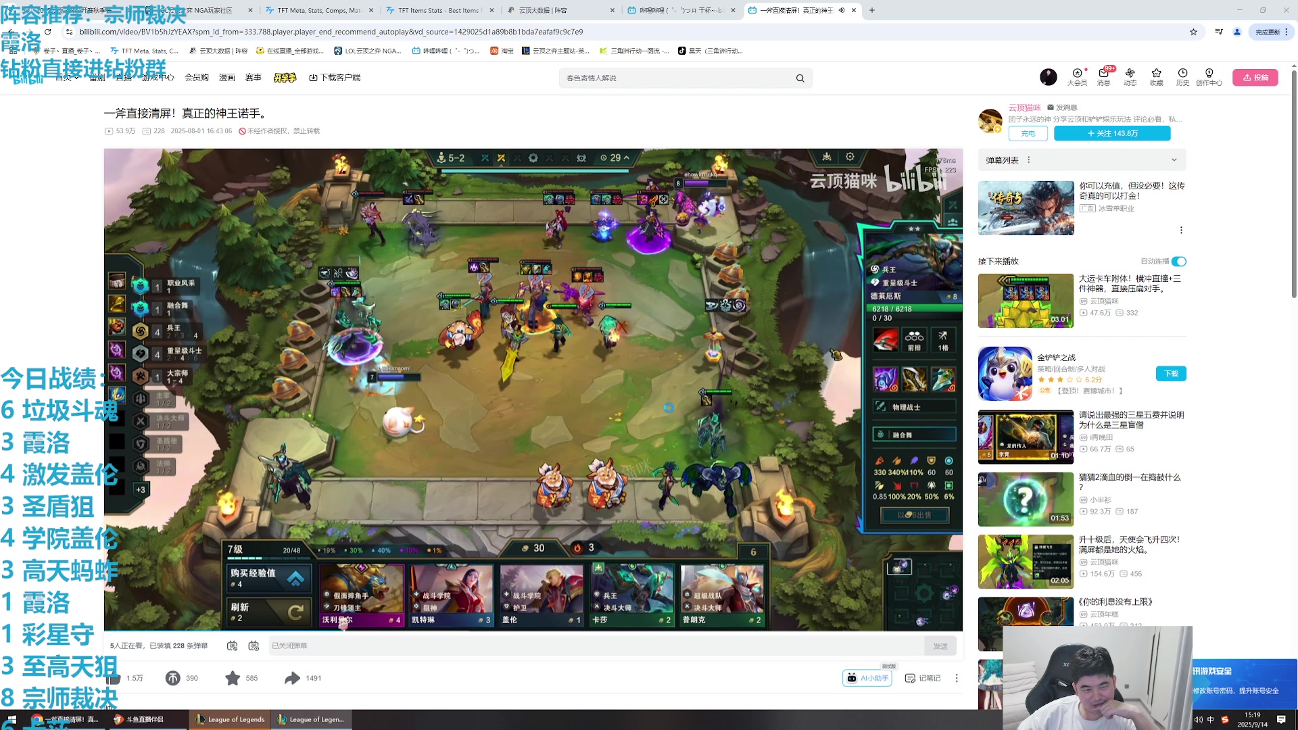1298x730 pixels.
Task: Open the three-dot menu in 弹幕列表 header
Action: [1029, 160]
